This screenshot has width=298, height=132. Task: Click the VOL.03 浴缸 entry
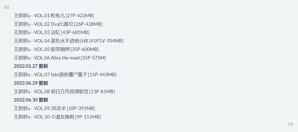point(52,32)
